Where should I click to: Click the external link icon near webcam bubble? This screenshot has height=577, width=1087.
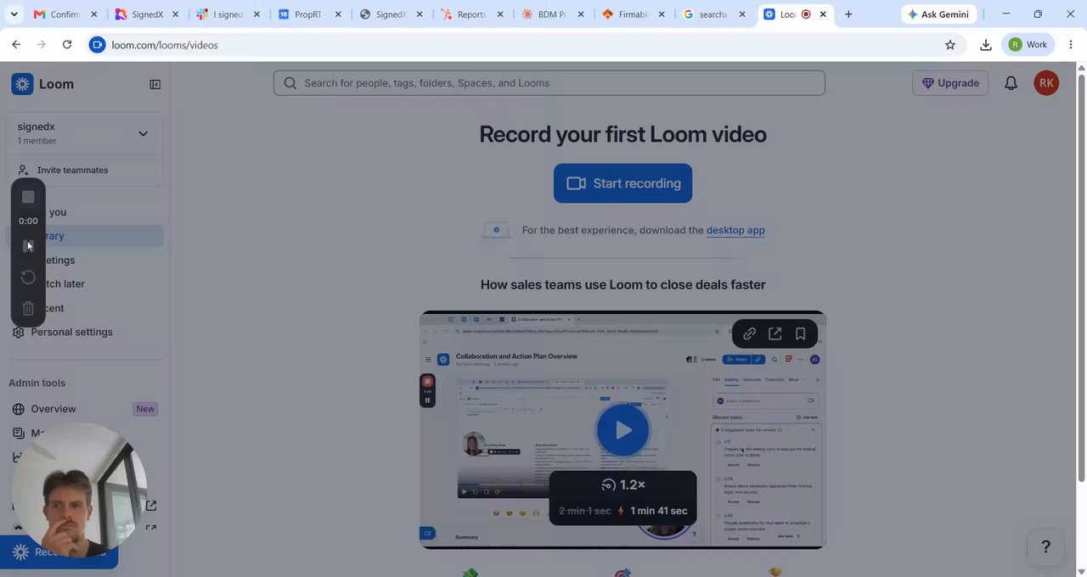(x=151, y=506)
